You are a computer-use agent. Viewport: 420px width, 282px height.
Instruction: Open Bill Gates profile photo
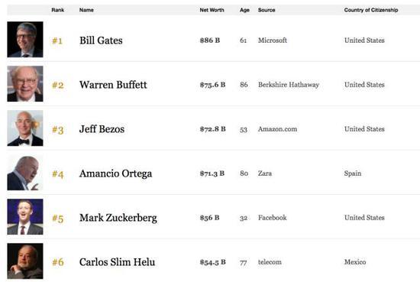(25, 40)
